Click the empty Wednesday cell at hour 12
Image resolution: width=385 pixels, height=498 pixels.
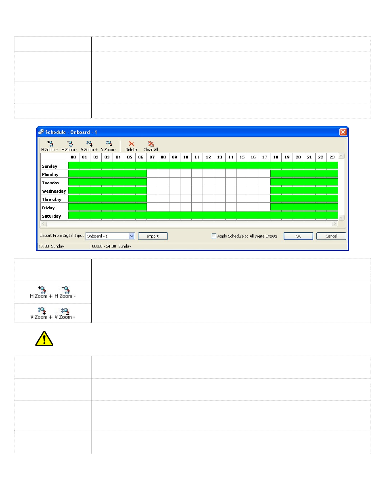click(x=208, y=190)
